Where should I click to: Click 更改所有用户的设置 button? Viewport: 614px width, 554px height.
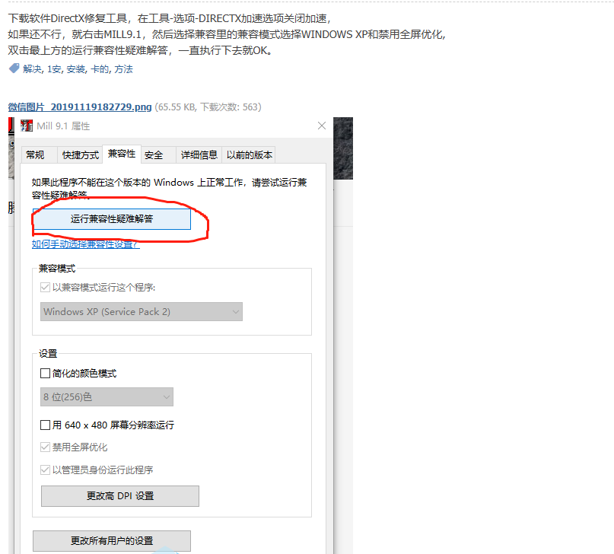(x=112, y=541)
